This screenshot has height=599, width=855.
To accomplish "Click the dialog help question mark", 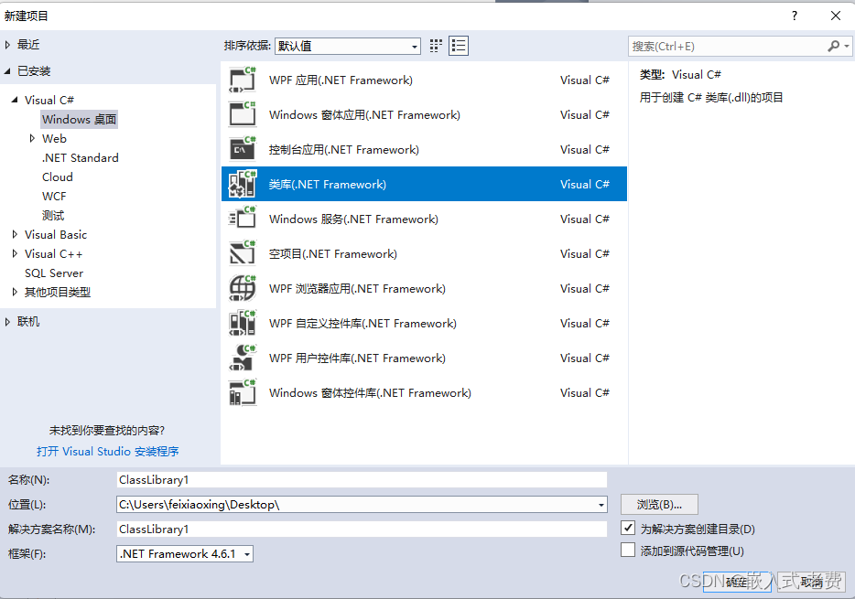I will tap(794, 15).
